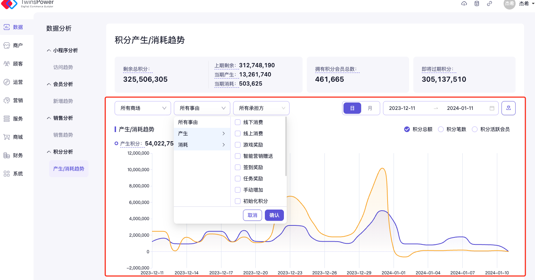Check the 线下消费 checkbox
Screen dimensions: 535x280
[238, 122]
